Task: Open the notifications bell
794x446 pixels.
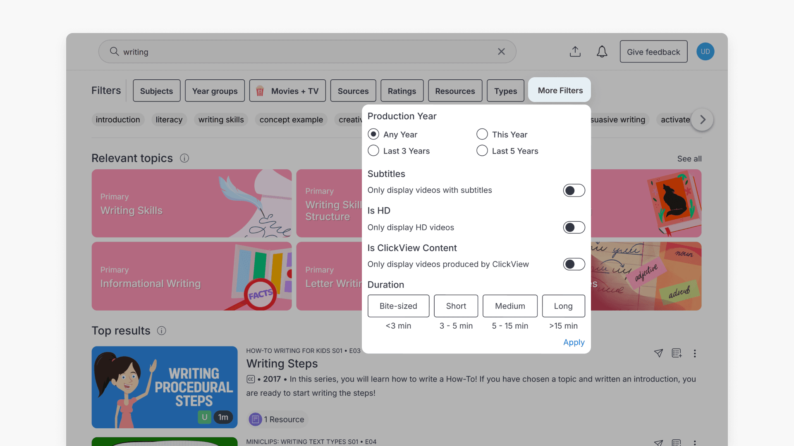Action: point(602,52)
